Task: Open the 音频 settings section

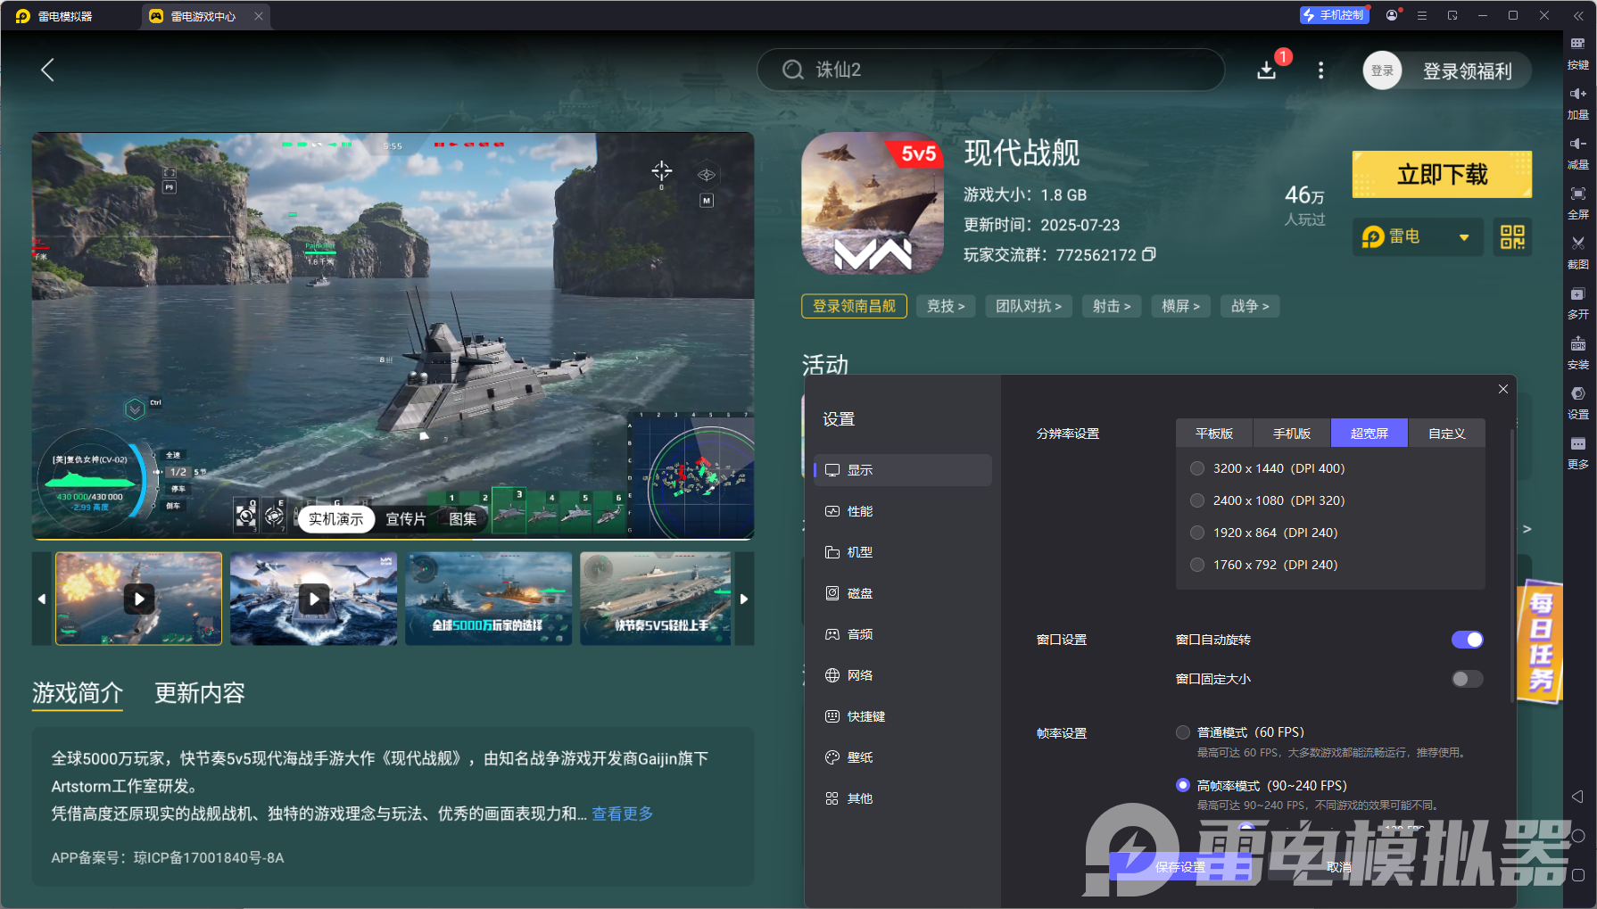Action: tap(903, 634)
